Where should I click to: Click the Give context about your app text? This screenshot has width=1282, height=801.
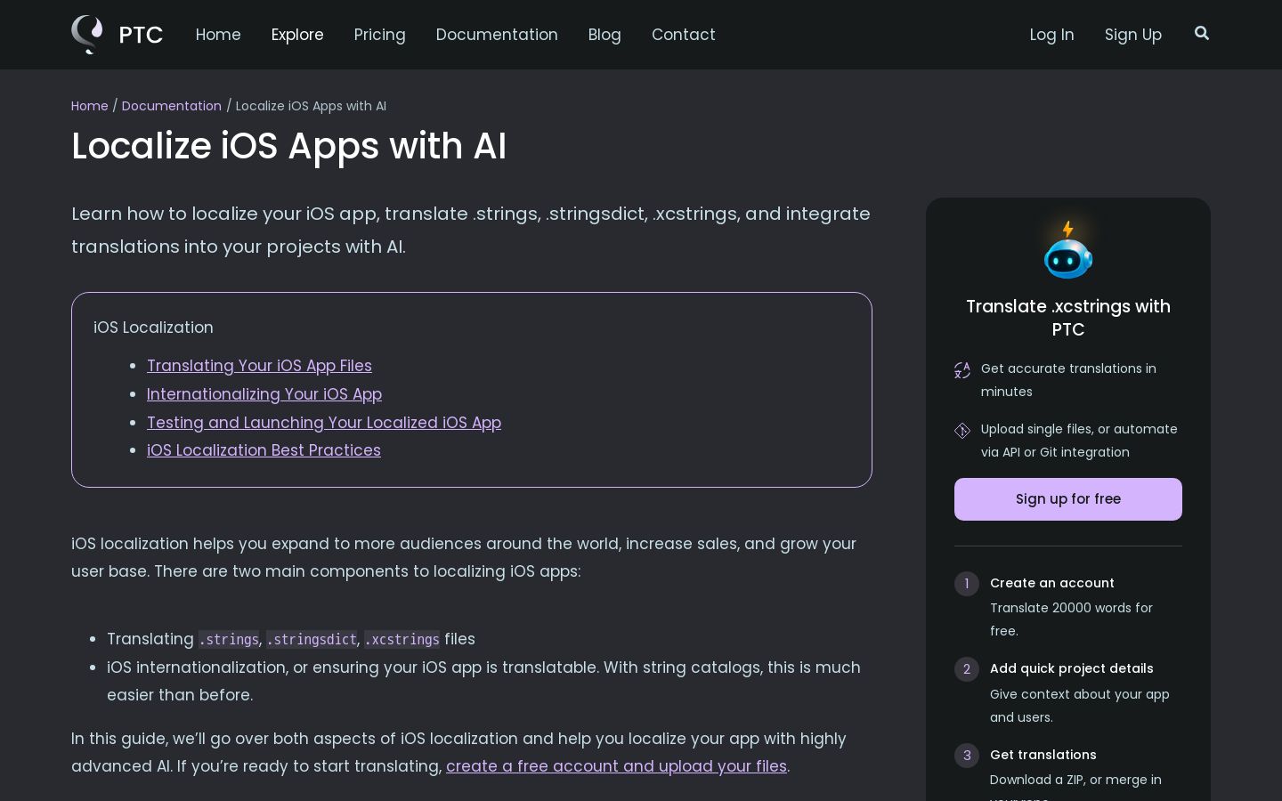1080,706
